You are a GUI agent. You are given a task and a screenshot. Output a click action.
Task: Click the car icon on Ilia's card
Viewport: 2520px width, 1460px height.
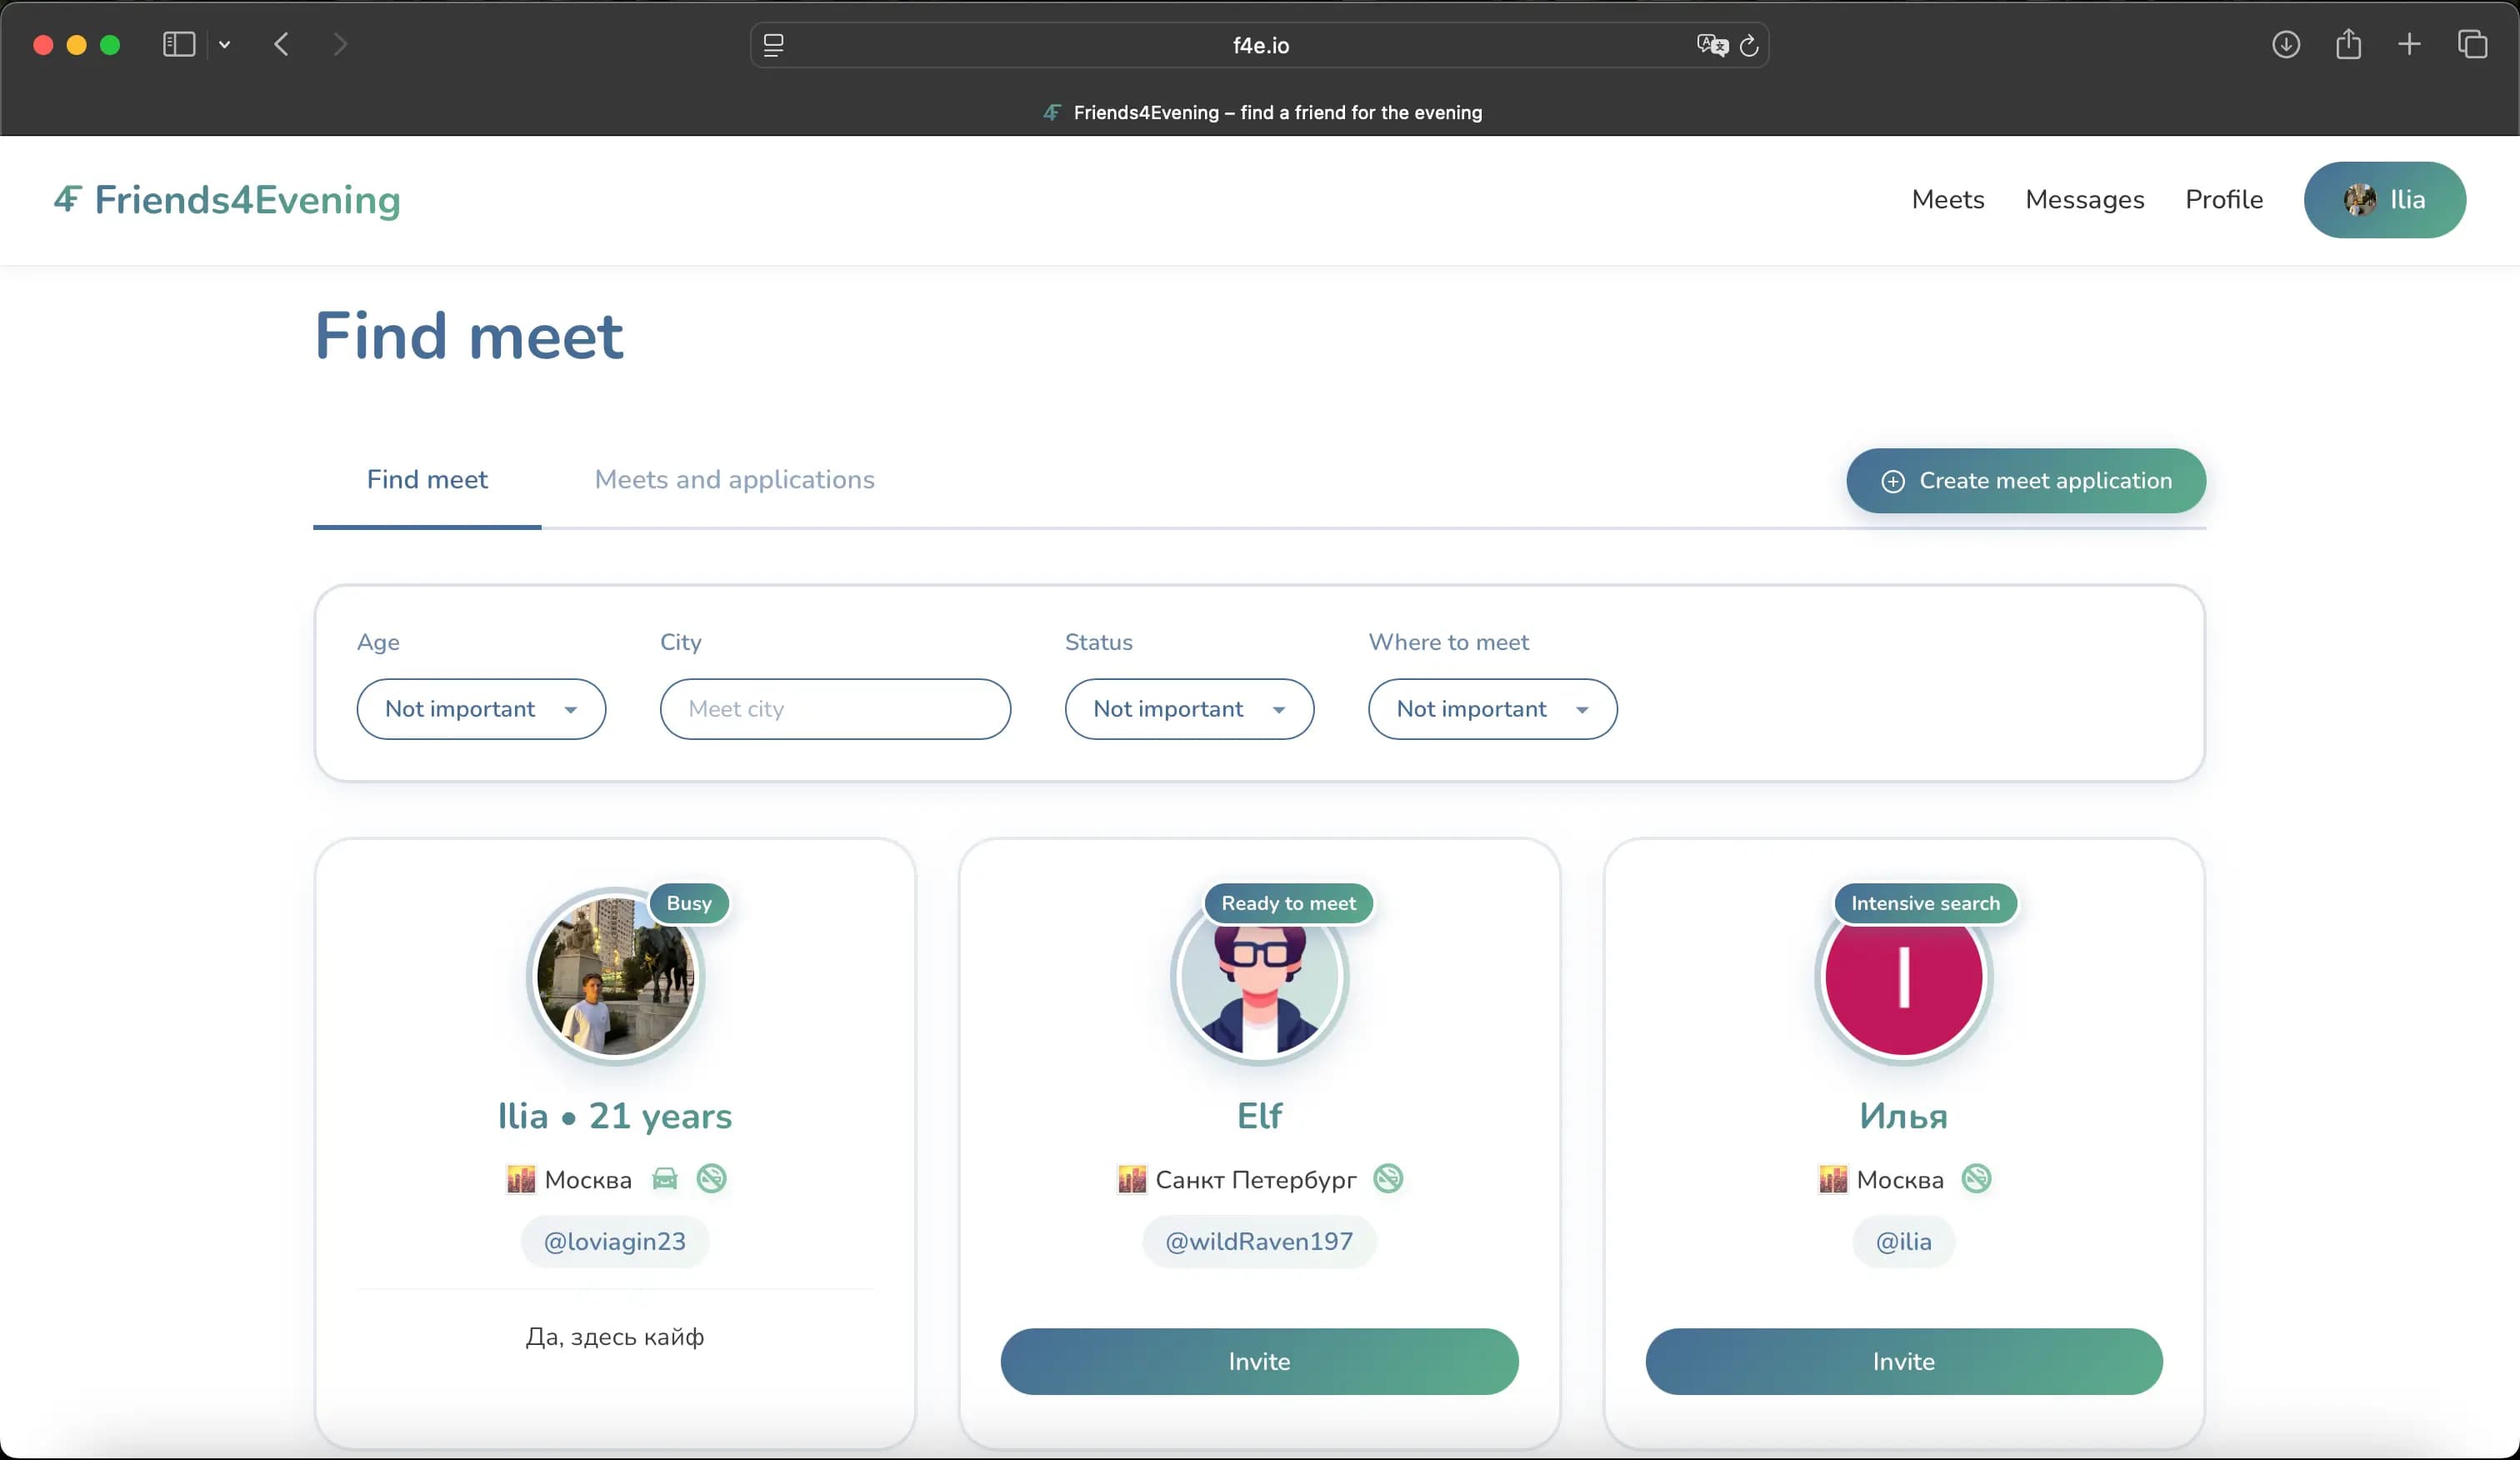point(665,1179)
